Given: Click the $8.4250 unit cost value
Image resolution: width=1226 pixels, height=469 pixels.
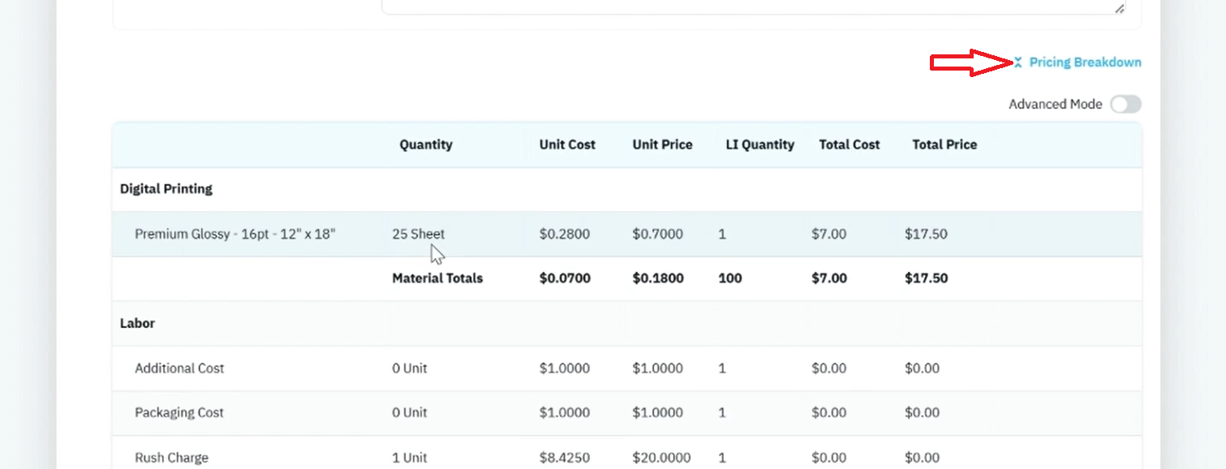Looking at the screenshot, I should pos(565,458).
